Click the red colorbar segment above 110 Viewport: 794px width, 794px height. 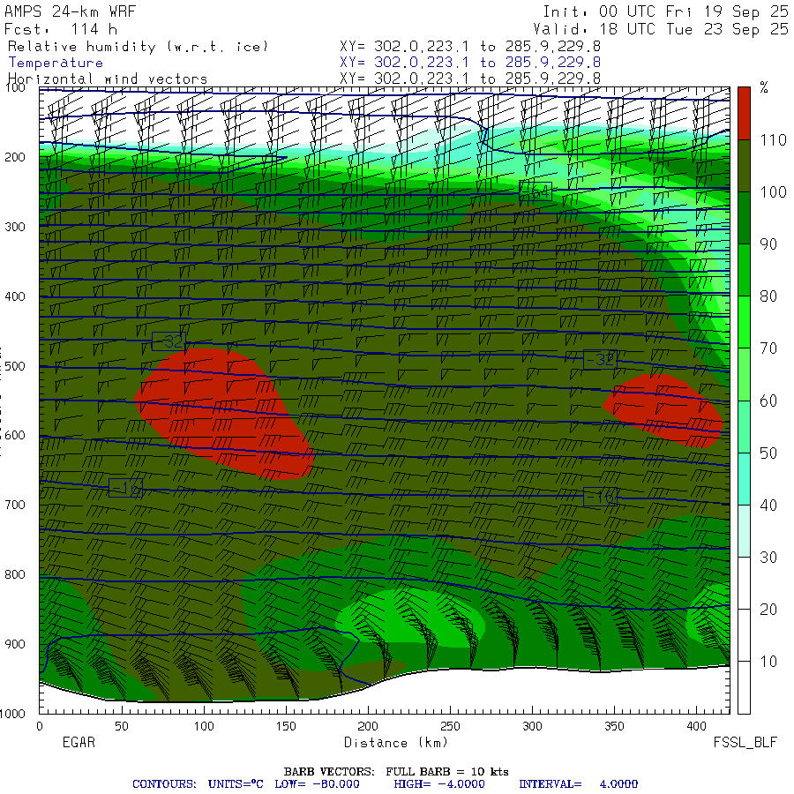click(x=744, y=114)
